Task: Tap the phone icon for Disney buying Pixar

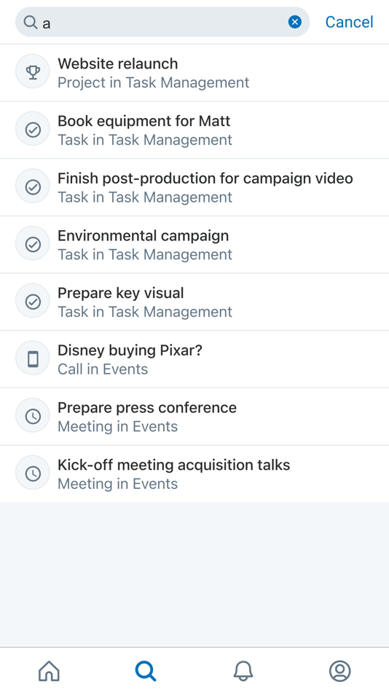Action: click(33, 358)
